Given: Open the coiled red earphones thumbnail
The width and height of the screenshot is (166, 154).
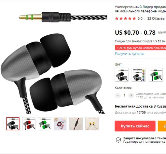Looking at the screenshot, I should click(x=60, y=124).
